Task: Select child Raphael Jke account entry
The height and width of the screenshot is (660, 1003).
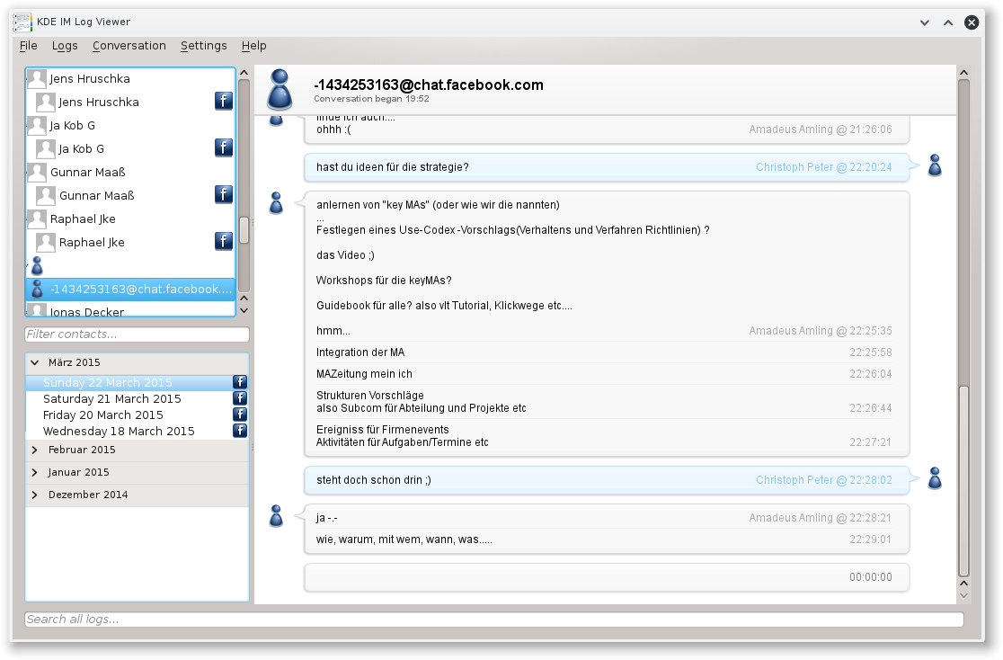Action: tap(130, 242)
